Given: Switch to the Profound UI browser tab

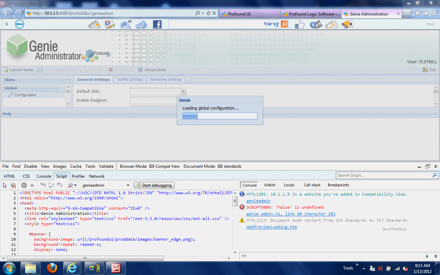Looking at the screenshot, I should (x=250, y=14).
